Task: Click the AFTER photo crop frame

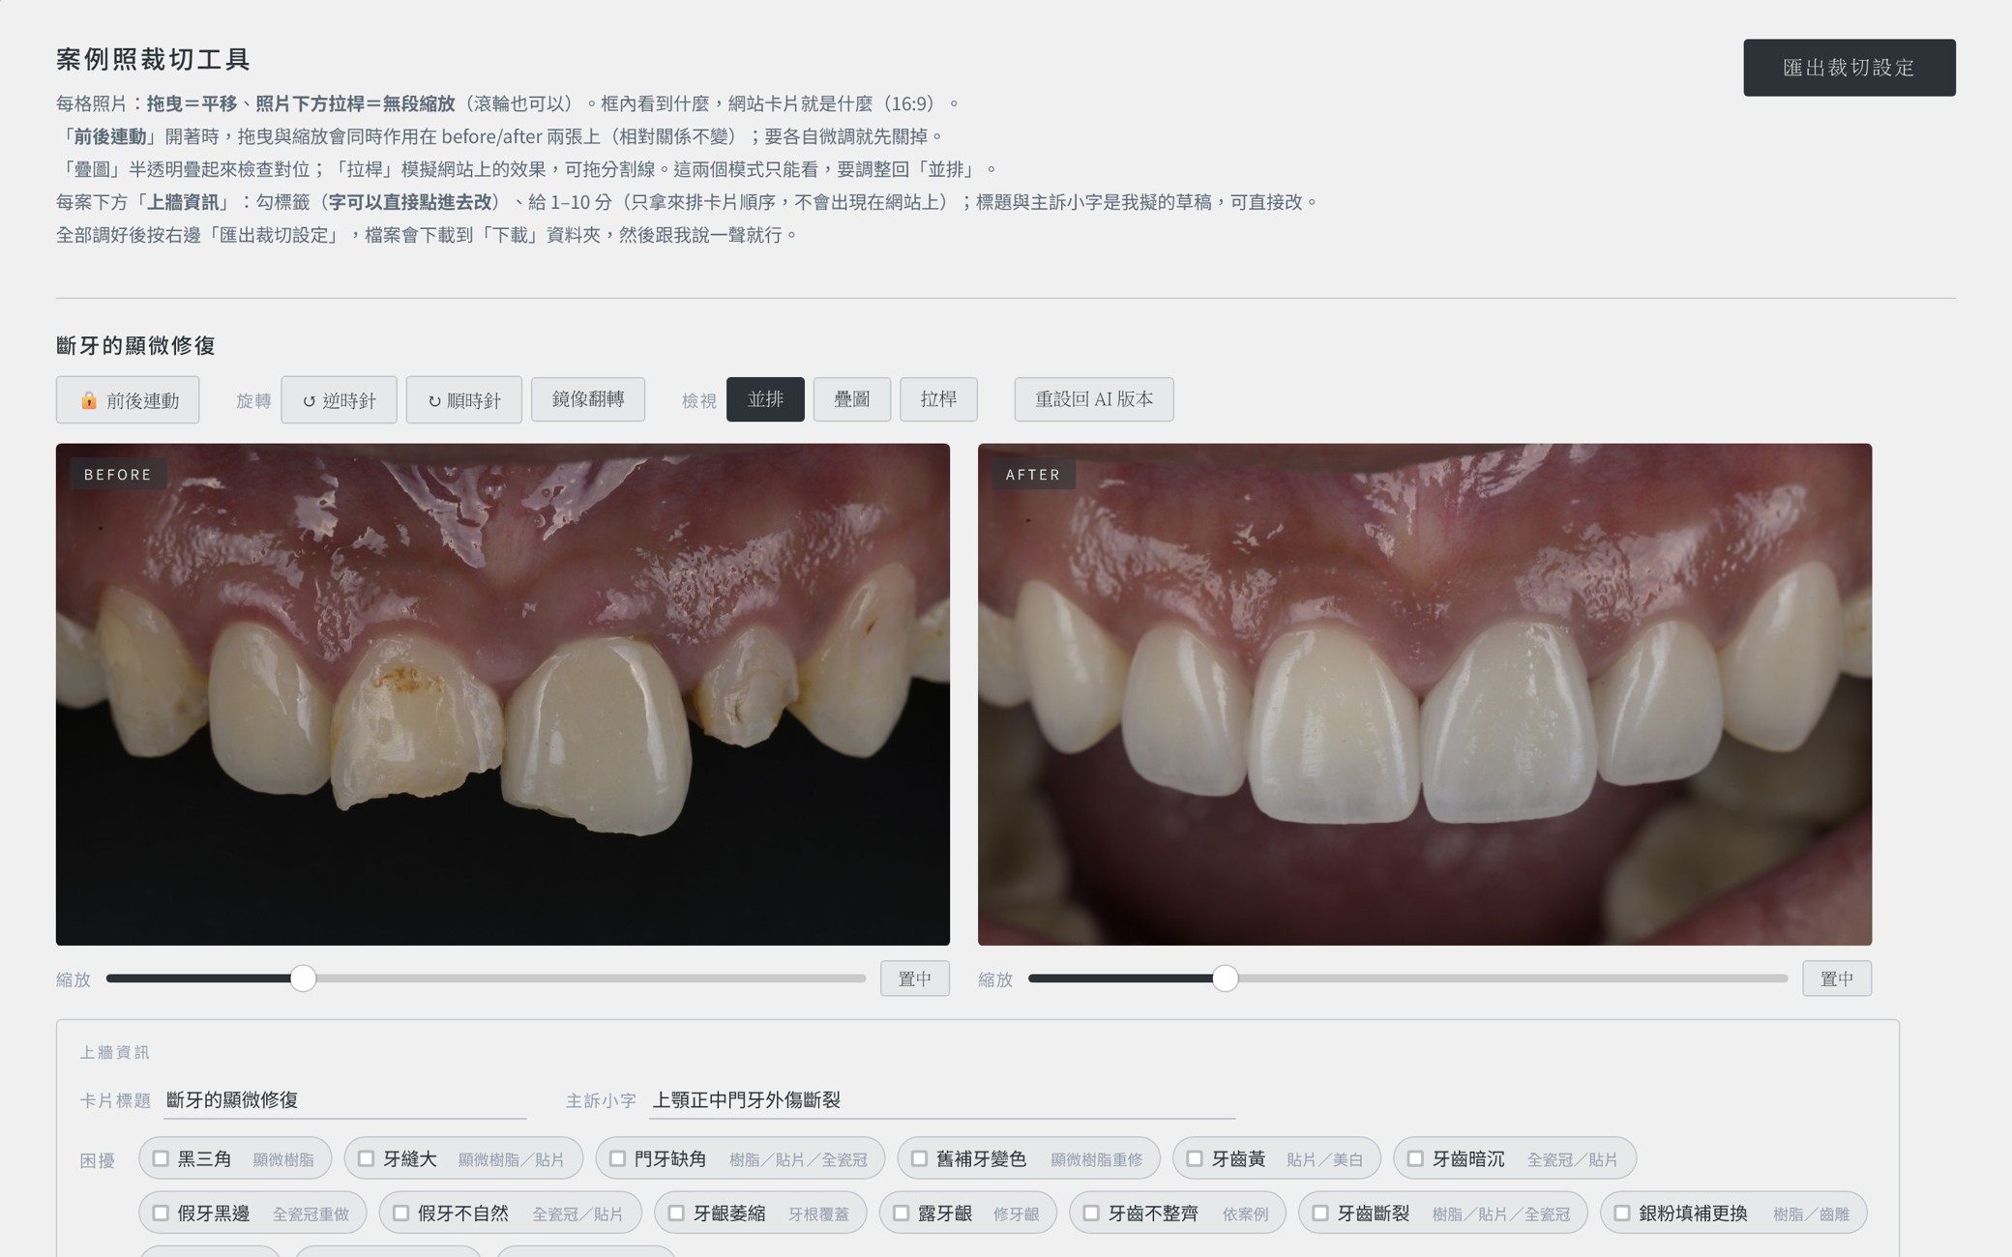Action: 1425,694
